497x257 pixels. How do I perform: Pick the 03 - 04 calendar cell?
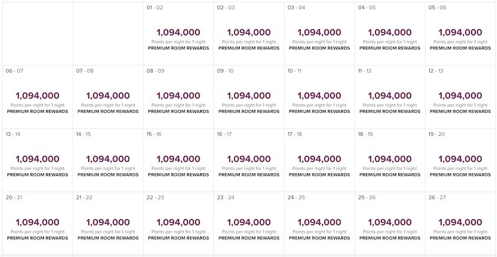click(x=319, y=34)
